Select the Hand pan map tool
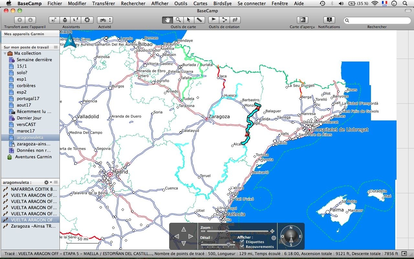The image size is (414, 259). click(x=168, y=20)
